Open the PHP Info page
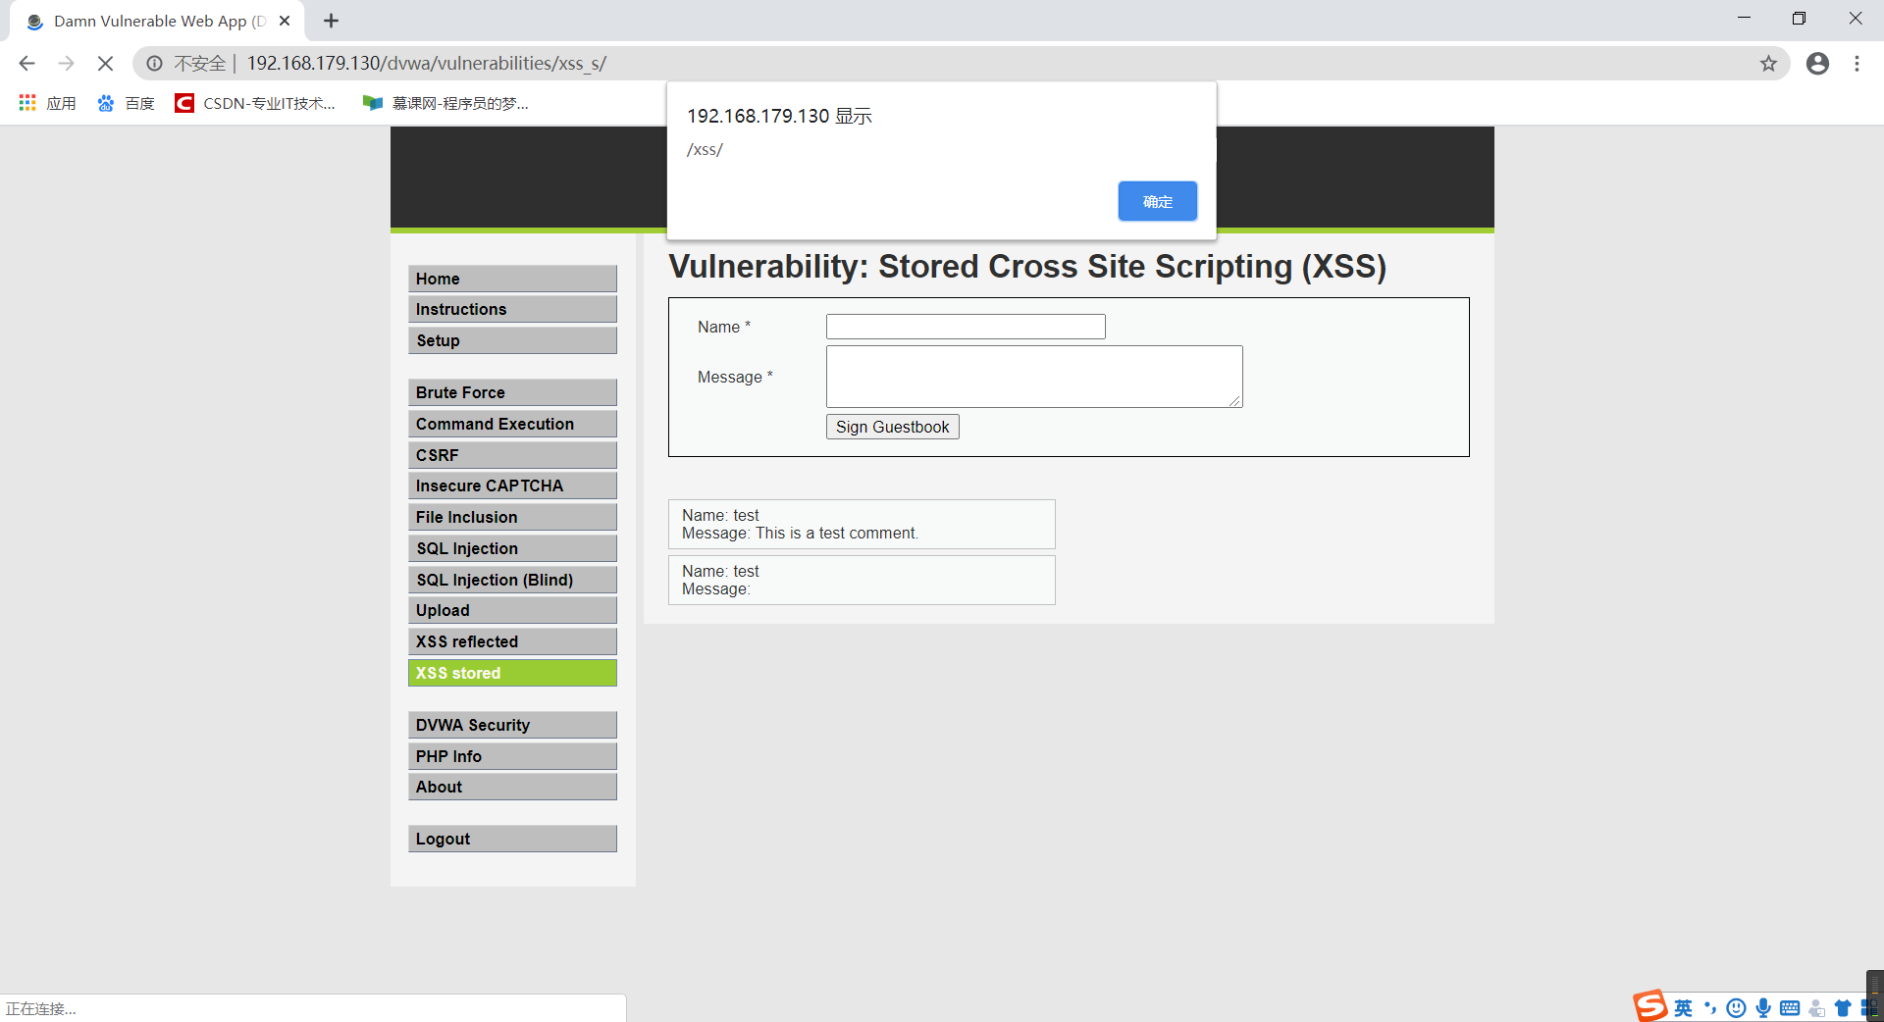Image resolution: width=1884 pixels, height=1022 pixels. (512, 756)
